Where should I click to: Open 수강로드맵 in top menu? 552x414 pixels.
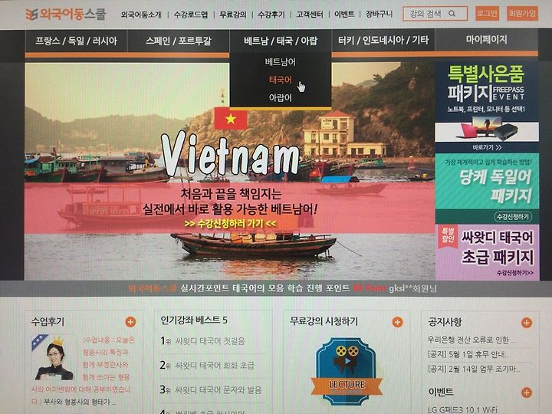point(191,15)
